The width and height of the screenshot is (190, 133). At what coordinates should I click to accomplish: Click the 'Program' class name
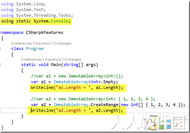click(x=35, y=49)
